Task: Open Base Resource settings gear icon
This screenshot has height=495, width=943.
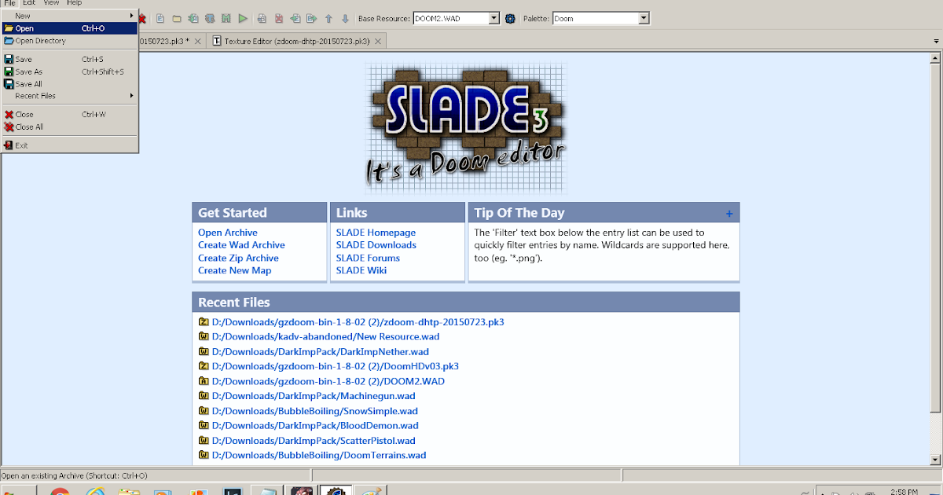Action: (510, 18)
